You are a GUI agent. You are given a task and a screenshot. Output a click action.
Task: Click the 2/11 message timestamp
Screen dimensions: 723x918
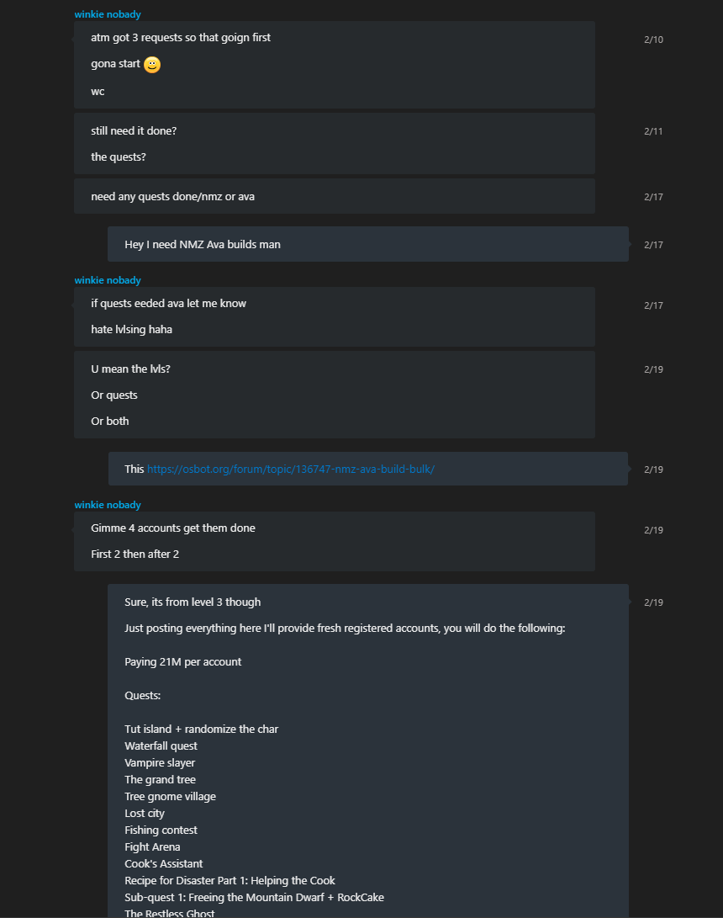653,131
